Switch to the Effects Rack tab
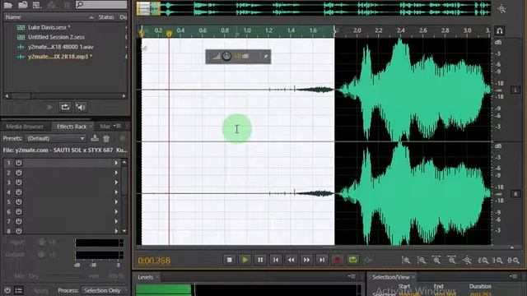The image size is (527, 296). point(72,127)
